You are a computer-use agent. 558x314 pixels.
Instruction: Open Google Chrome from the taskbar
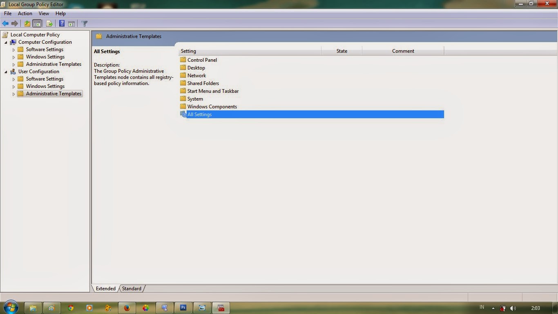point(71,308)
